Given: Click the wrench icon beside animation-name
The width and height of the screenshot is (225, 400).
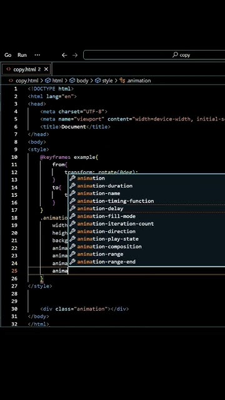Looking at the screenshot, I should pyautogui.click(x=72, y=193).
